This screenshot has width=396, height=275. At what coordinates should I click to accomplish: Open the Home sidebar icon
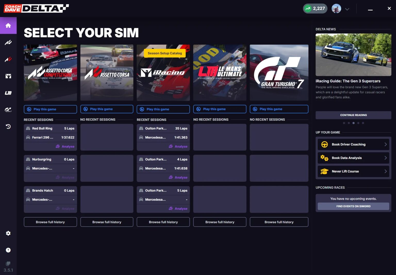tap(8, 25)
